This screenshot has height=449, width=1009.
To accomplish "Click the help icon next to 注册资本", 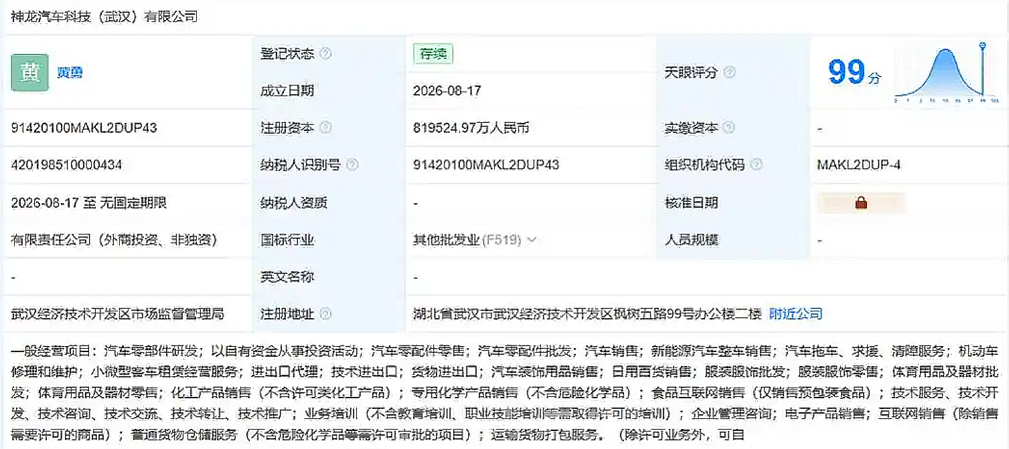I will pos(326,127).
